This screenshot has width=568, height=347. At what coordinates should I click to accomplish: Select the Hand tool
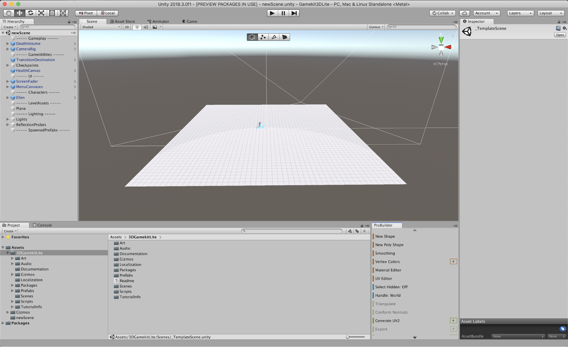[x=9, y=13]
